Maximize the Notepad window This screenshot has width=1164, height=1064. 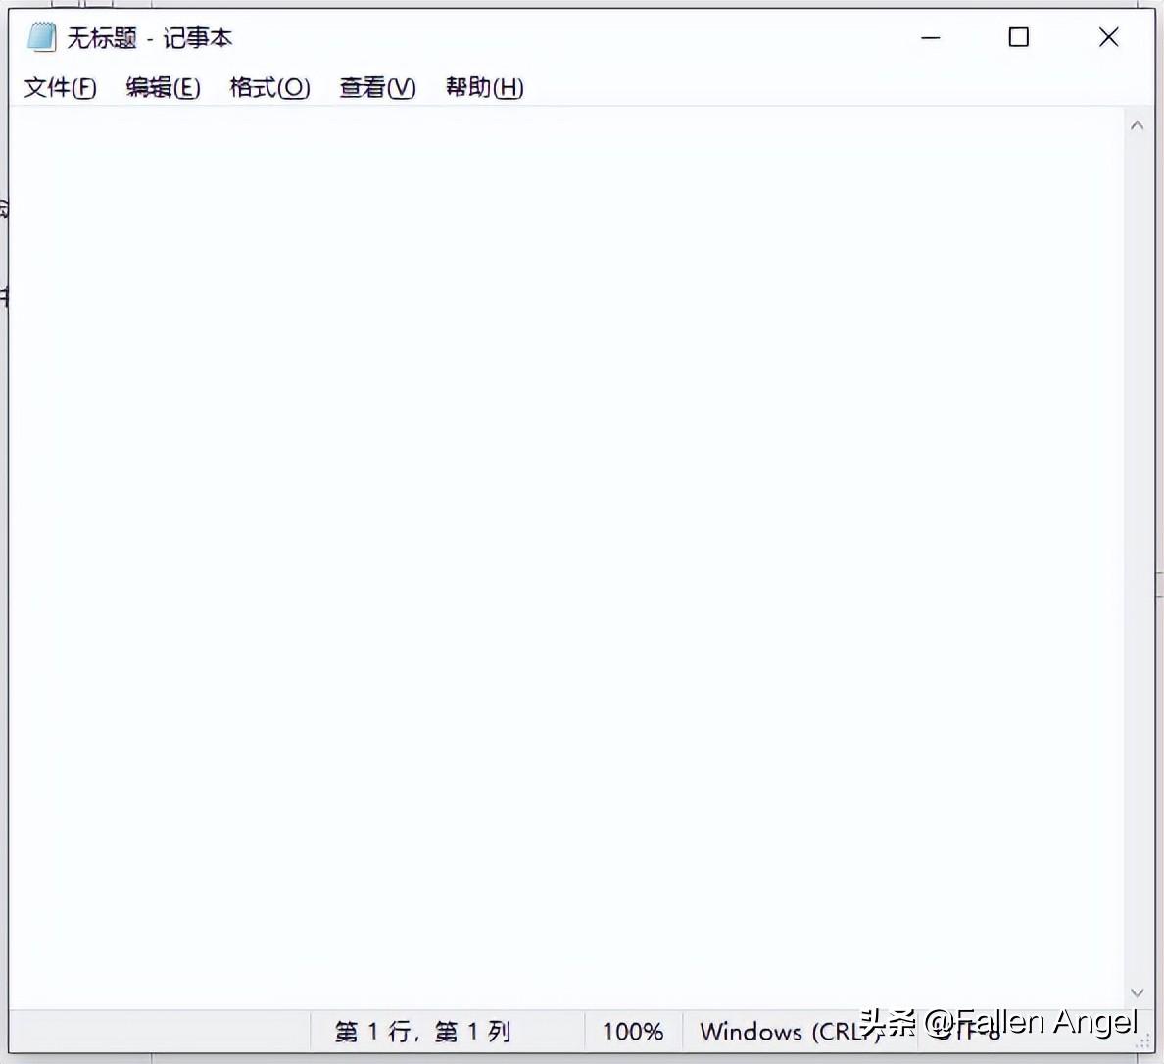1018,37
